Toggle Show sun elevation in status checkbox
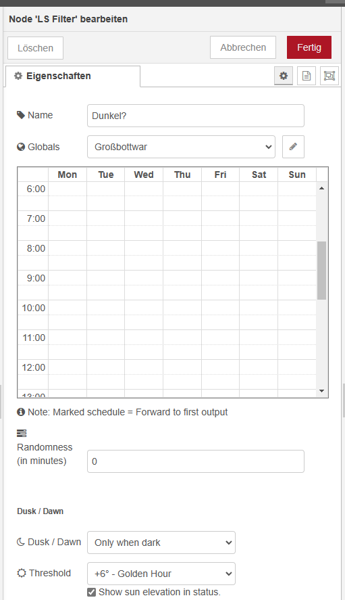Viewport: 345px width, 600px height. 91,592
